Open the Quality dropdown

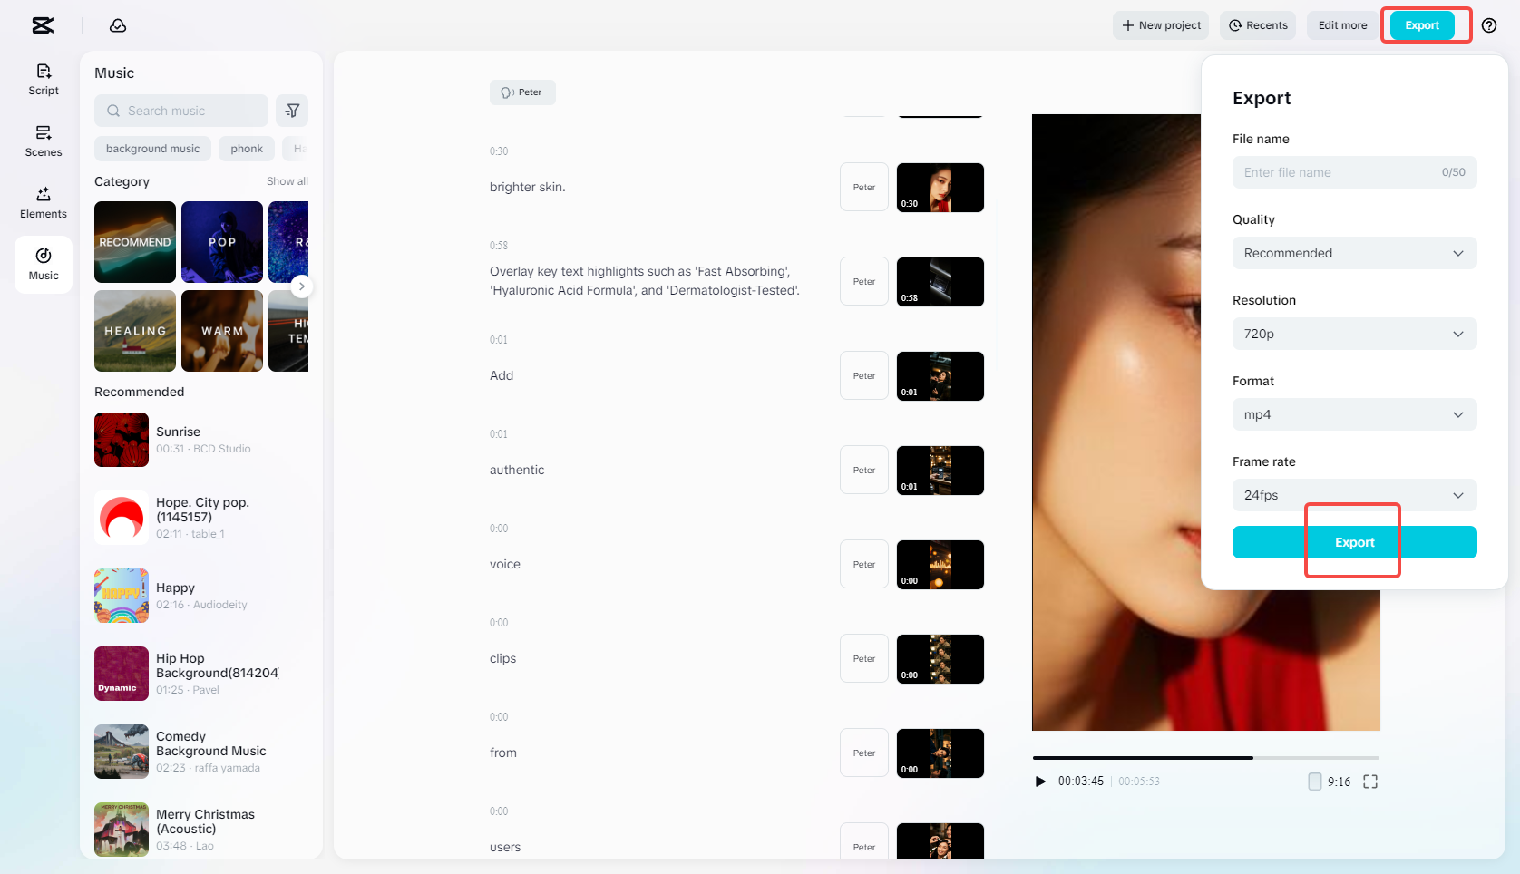1354,253
